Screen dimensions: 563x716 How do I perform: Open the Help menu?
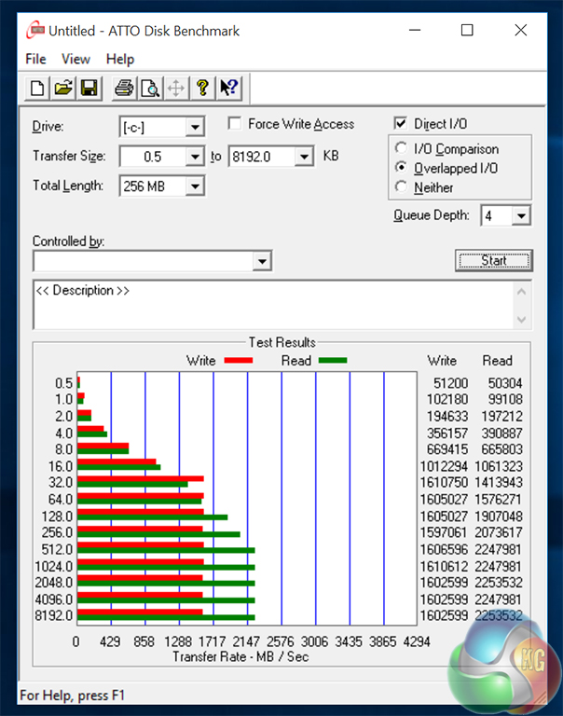point(120,59)
